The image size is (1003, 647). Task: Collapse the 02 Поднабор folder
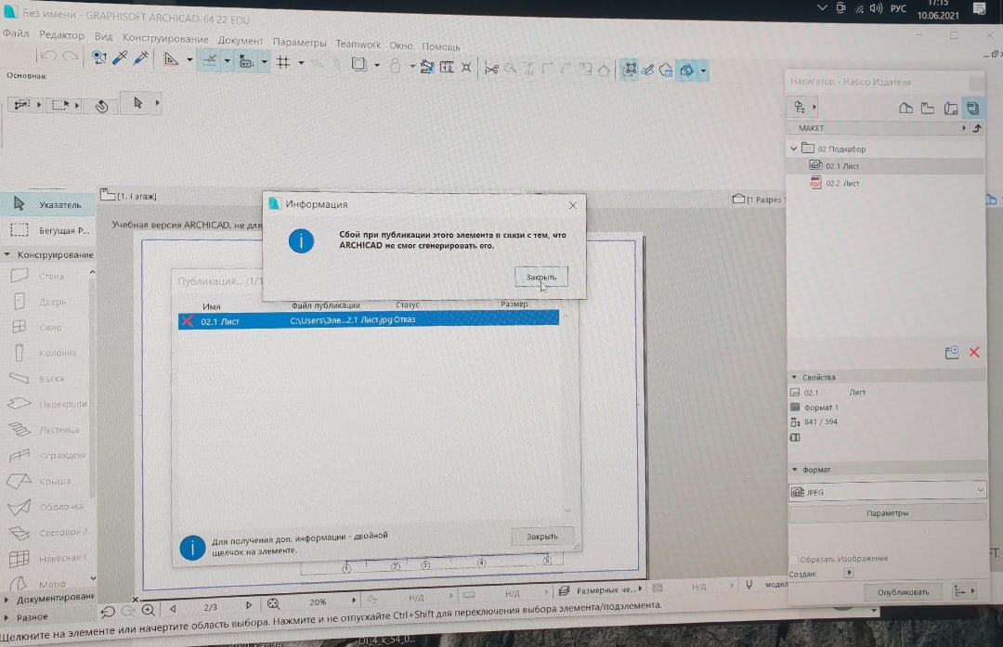[x=794, y=149]
